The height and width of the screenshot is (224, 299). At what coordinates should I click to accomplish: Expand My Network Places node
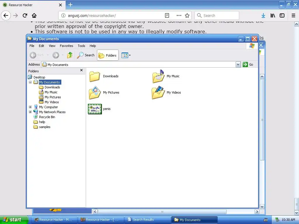[x=30, y=112]
